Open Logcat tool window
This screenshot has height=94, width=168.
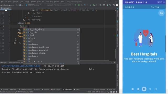coord(4,90)
